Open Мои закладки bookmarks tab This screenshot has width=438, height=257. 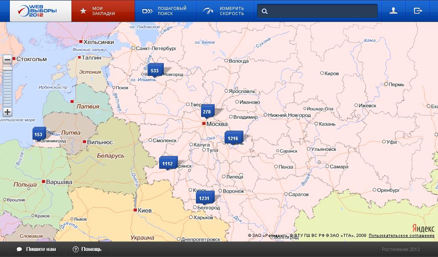click(x=103, y=11)
